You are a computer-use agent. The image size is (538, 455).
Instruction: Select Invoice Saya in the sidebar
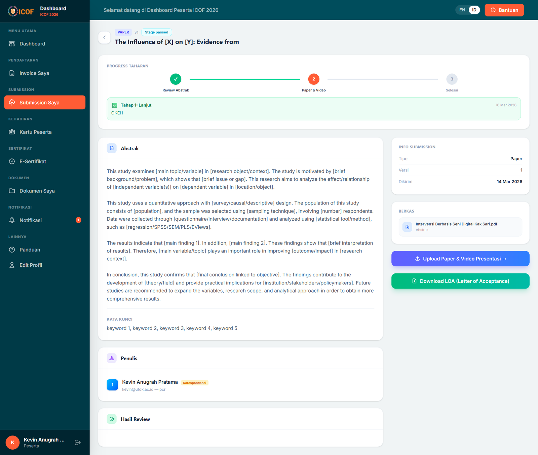(34, 73)
